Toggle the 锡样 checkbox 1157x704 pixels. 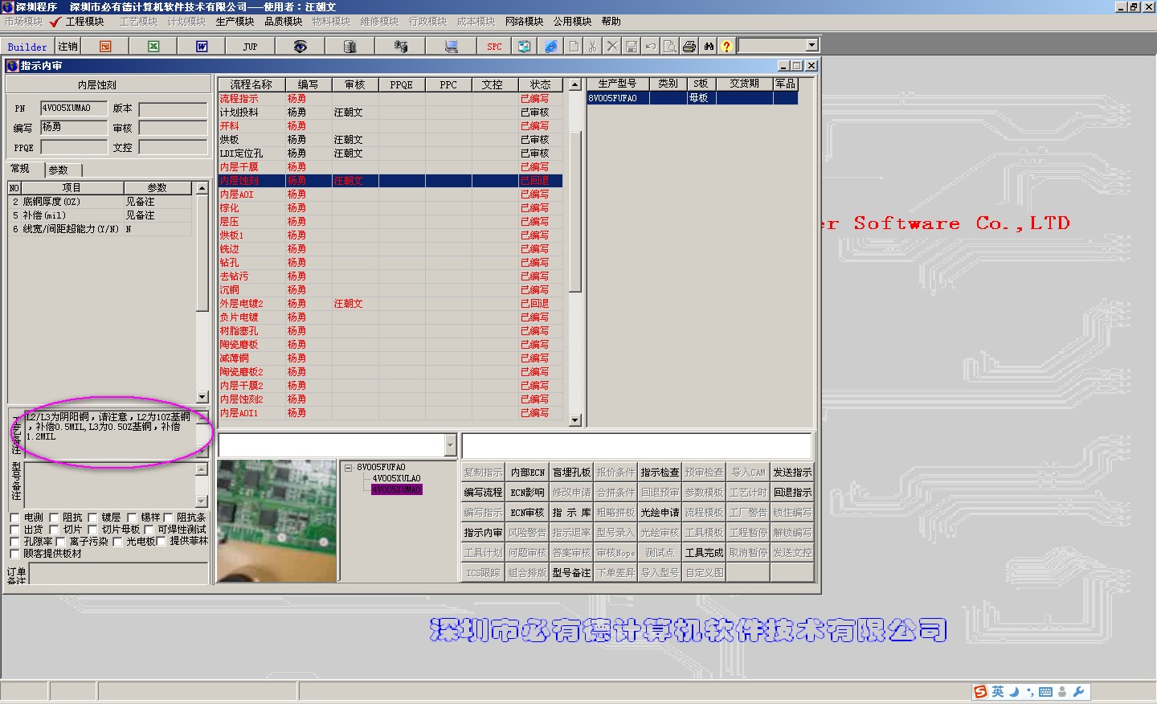[132, 518]
